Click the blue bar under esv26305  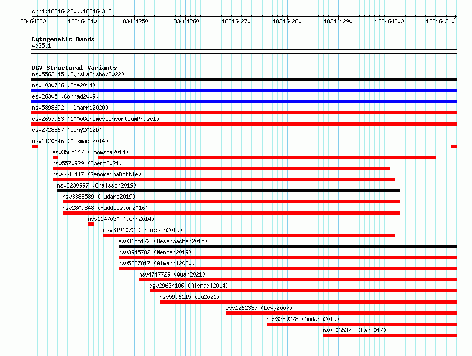[x=244, y=102]
